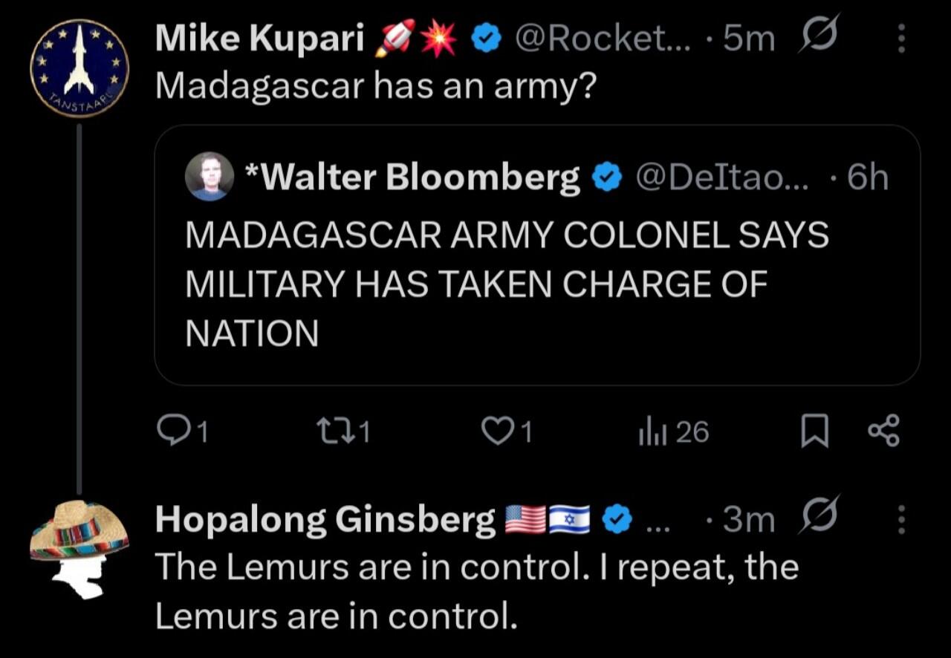This screenshot has width=951, height=658.
Task: Click Grok icon on Mike Kupari's tweet
Action: (x=819, y=36)
